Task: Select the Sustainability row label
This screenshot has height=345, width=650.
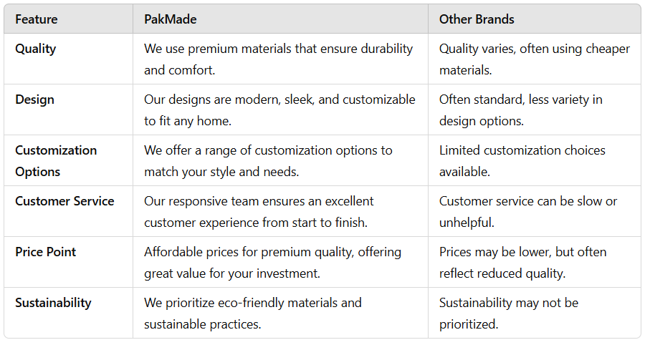Action: [x=53, y=303]
